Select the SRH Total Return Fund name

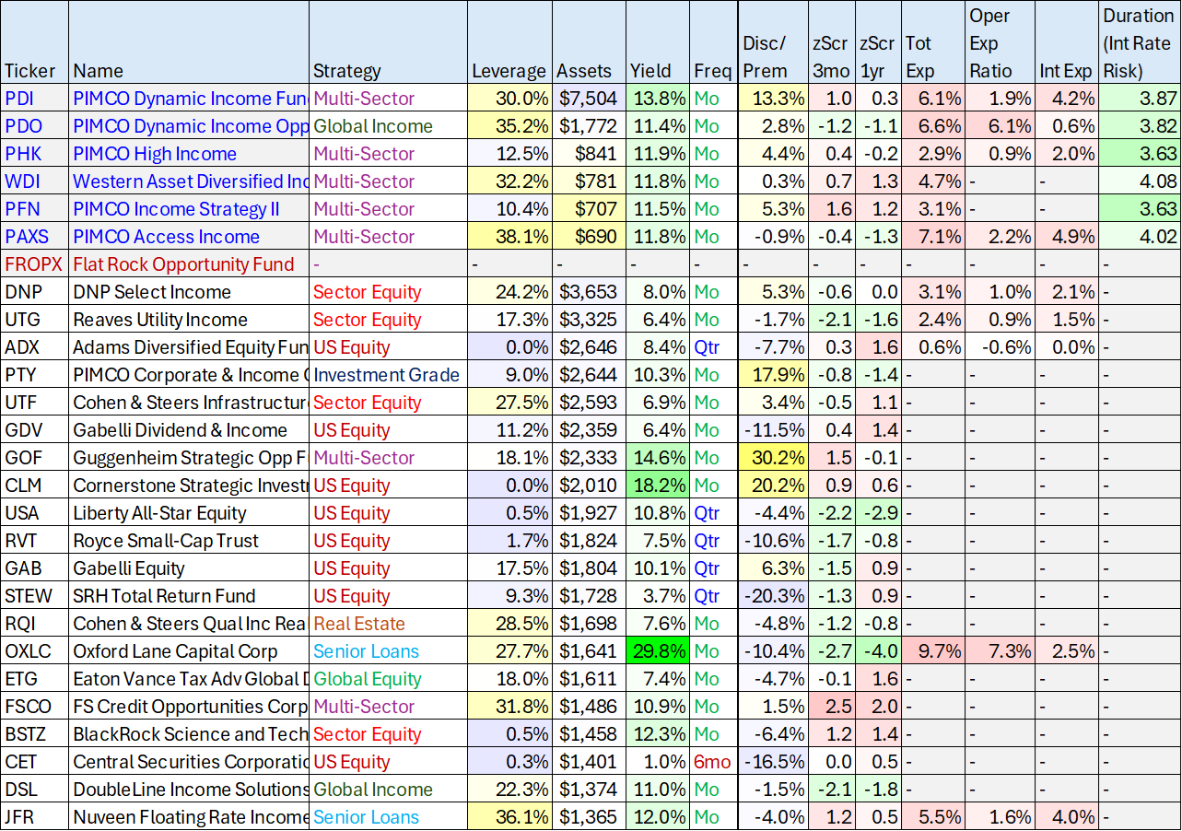click(x=164, y=596)
